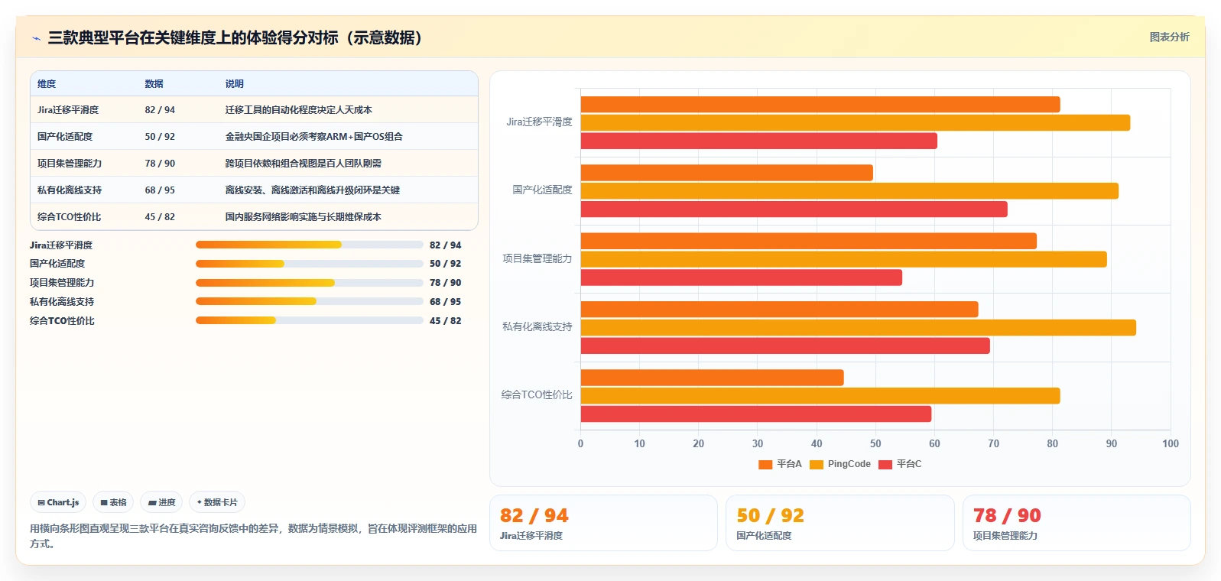
Task: Click the 维度 table column header
Action: click(47, 84)
